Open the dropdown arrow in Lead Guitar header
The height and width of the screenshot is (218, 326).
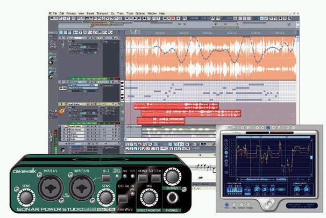[112, 104]
